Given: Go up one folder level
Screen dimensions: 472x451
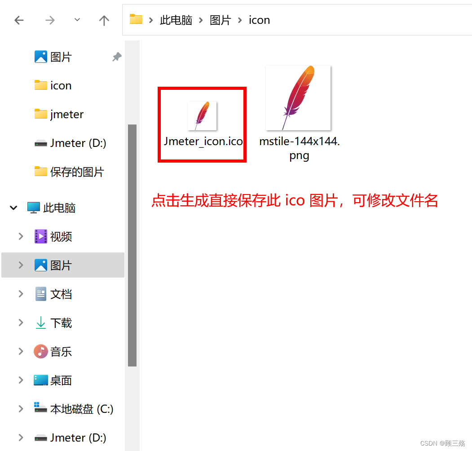Looking at the screenshot, I should coord(104,20).
